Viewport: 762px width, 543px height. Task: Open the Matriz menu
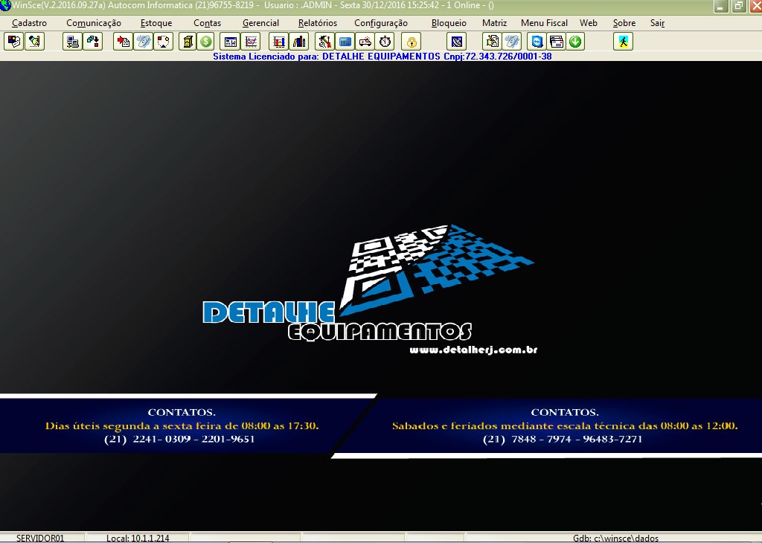(x=494, y=23)
